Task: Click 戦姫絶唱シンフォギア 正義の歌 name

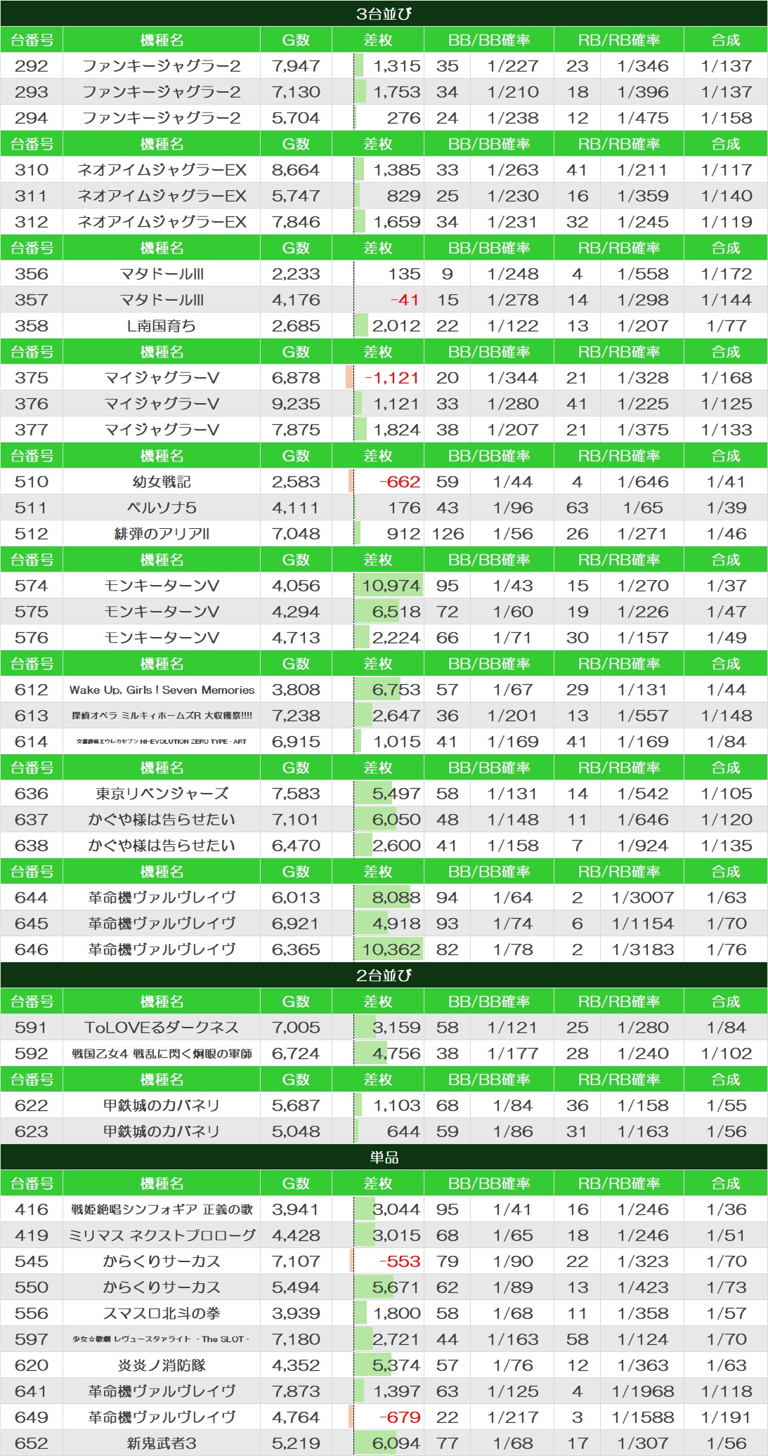Action: (162, 1209)
